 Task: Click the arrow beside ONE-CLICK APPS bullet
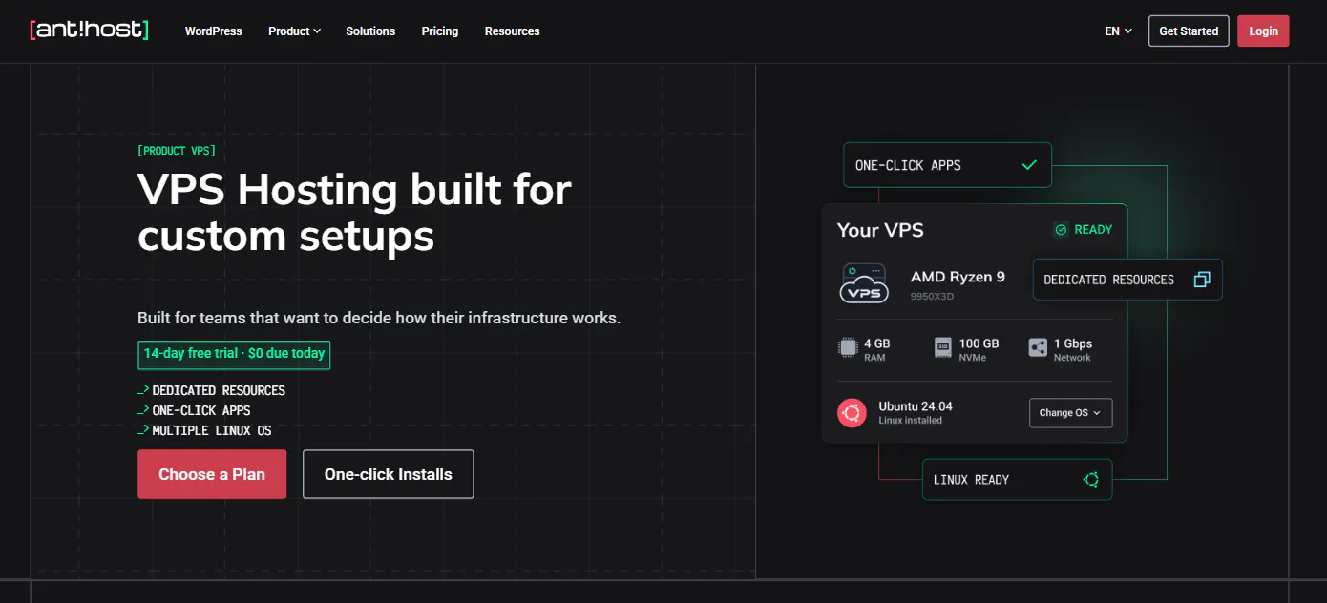143,410
